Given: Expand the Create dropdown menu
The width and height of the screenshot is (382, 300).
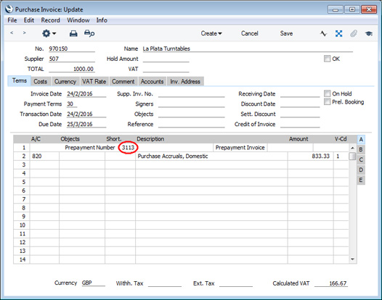Looking at the screenshot, I should tap(211, 33).
